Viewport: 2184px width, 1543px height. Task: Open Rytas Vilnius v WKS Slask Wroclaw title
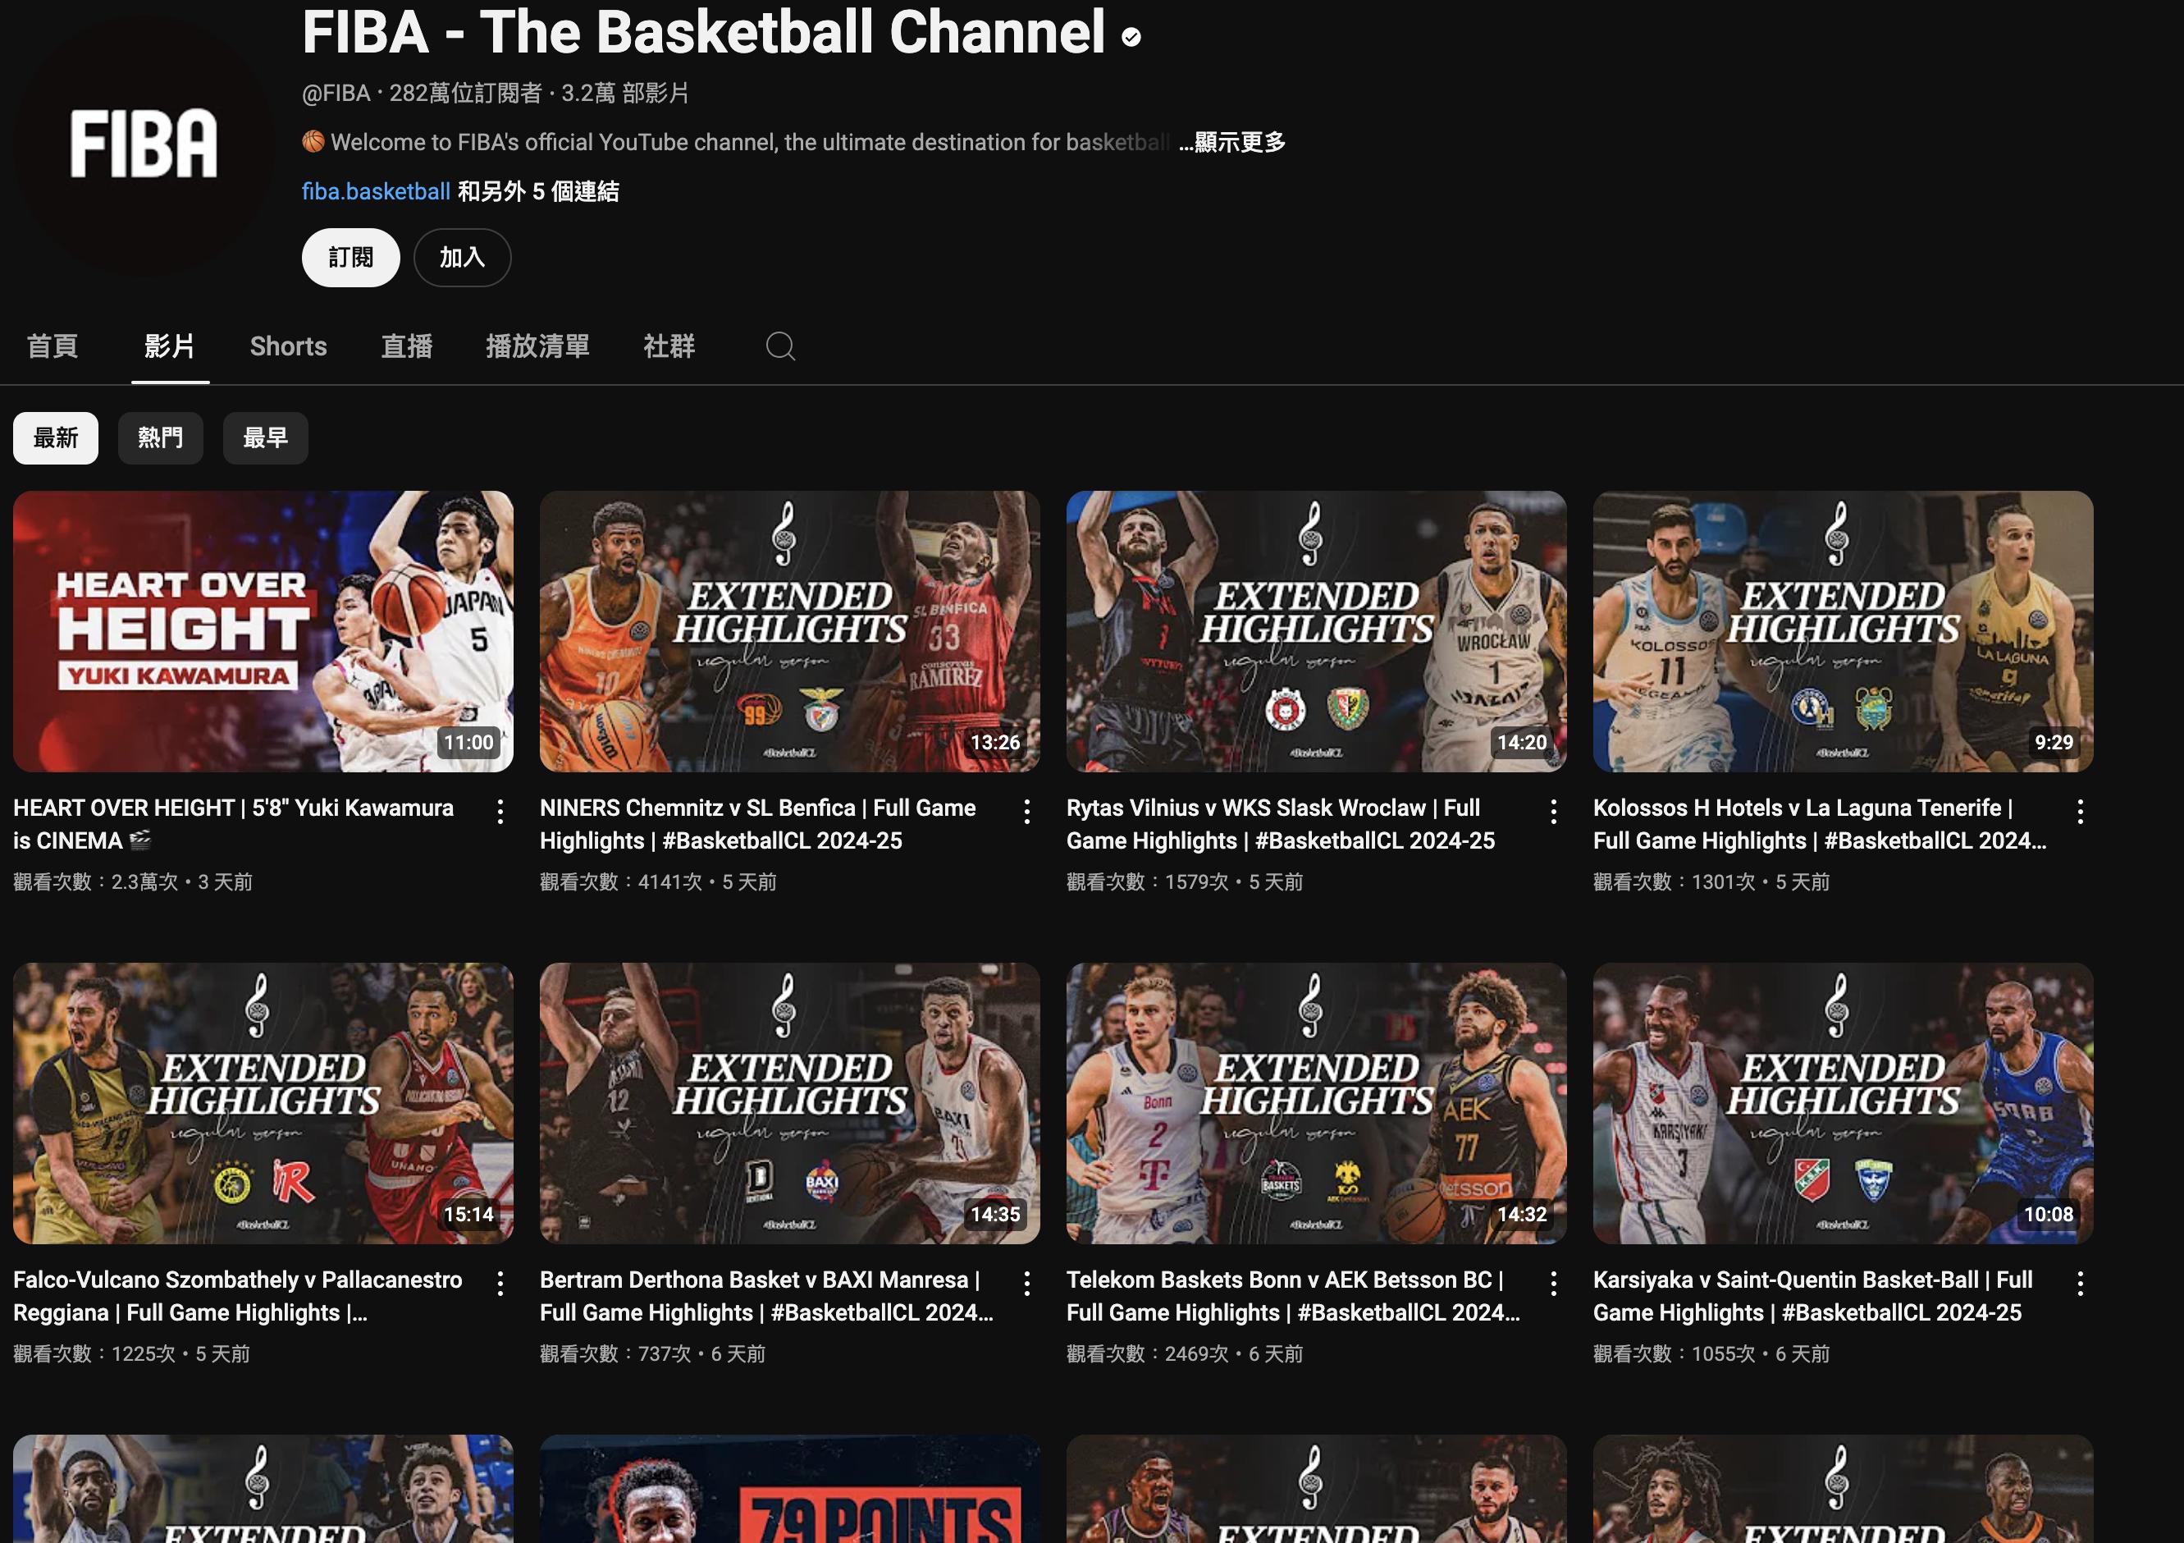(x=1281, y=824)
